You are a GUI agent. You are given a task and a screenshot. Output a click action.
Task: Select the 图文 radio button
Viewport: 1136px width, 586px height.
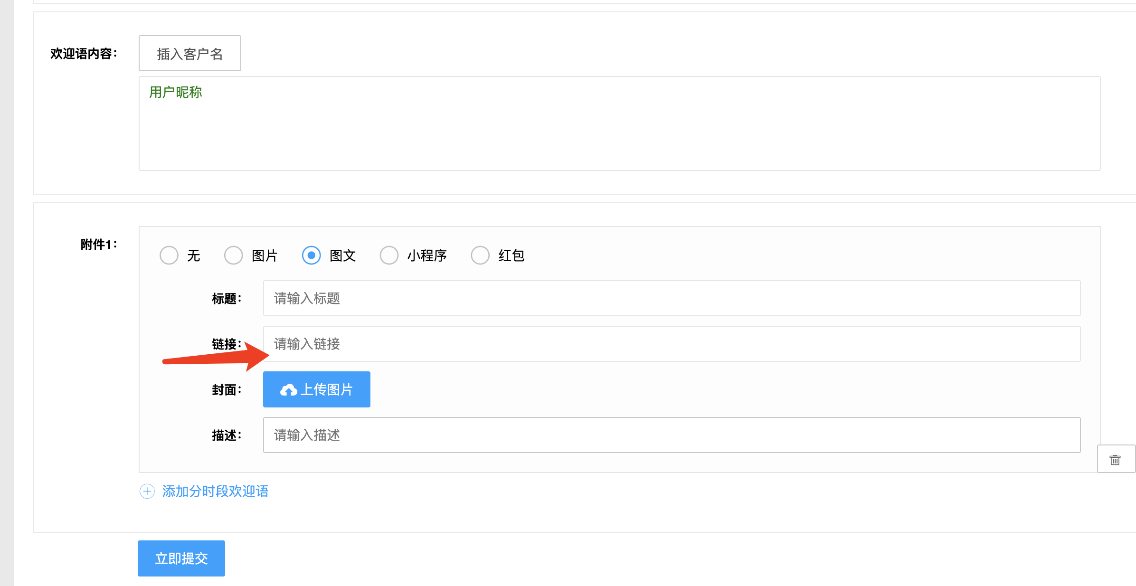click(312, 255)
